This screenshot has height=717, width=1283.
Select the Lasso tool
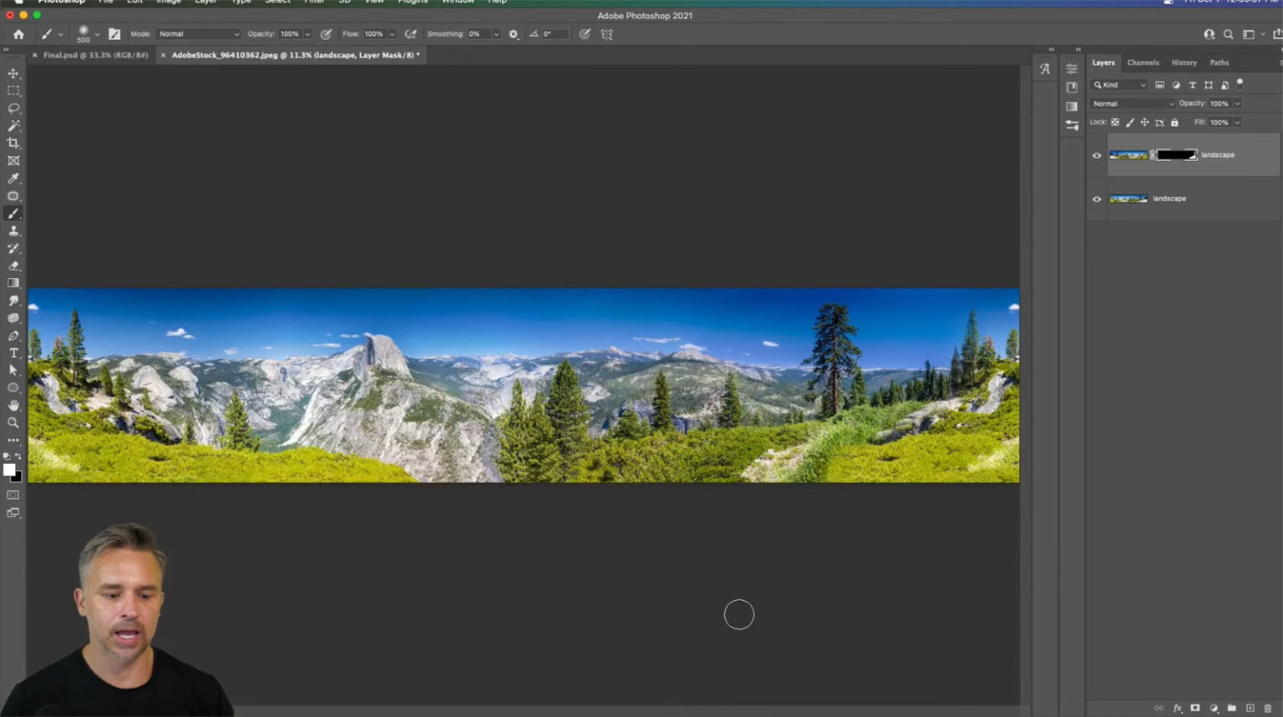tap(13, 109)
